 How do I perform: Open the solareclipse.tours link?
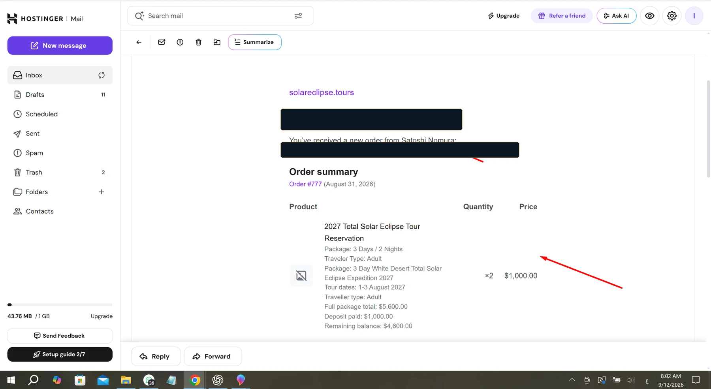click(322, 92)
